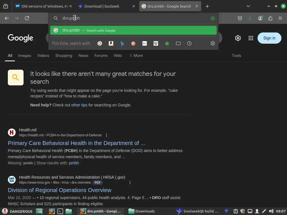Switch to the Web results tab

(118, 56)
